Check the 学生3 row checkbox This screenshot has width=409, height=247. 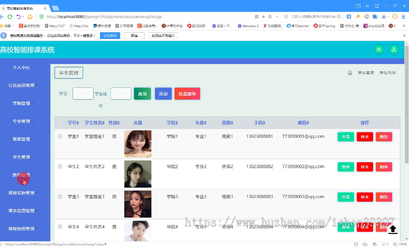[x=60, y=197]
